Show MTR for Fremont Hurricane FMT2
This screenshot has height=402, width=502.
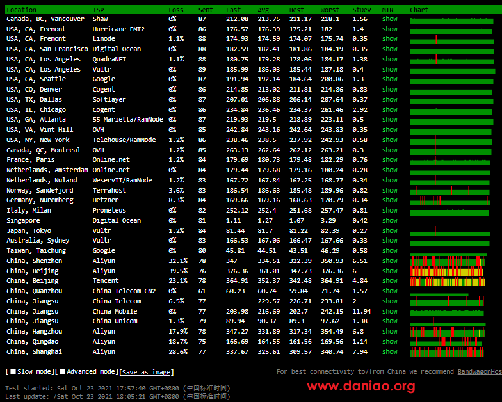[x=389, y=29]
